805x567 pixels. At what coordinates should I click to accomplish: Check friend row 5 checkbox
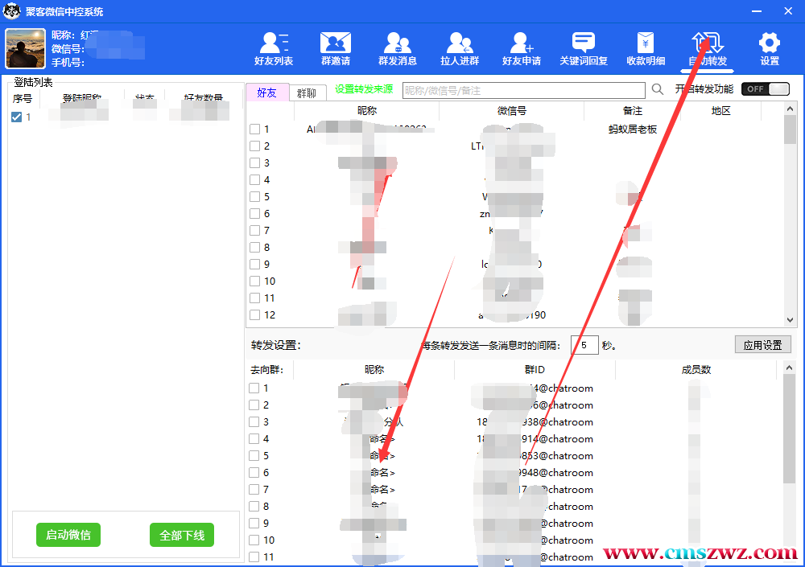point(254,197)
